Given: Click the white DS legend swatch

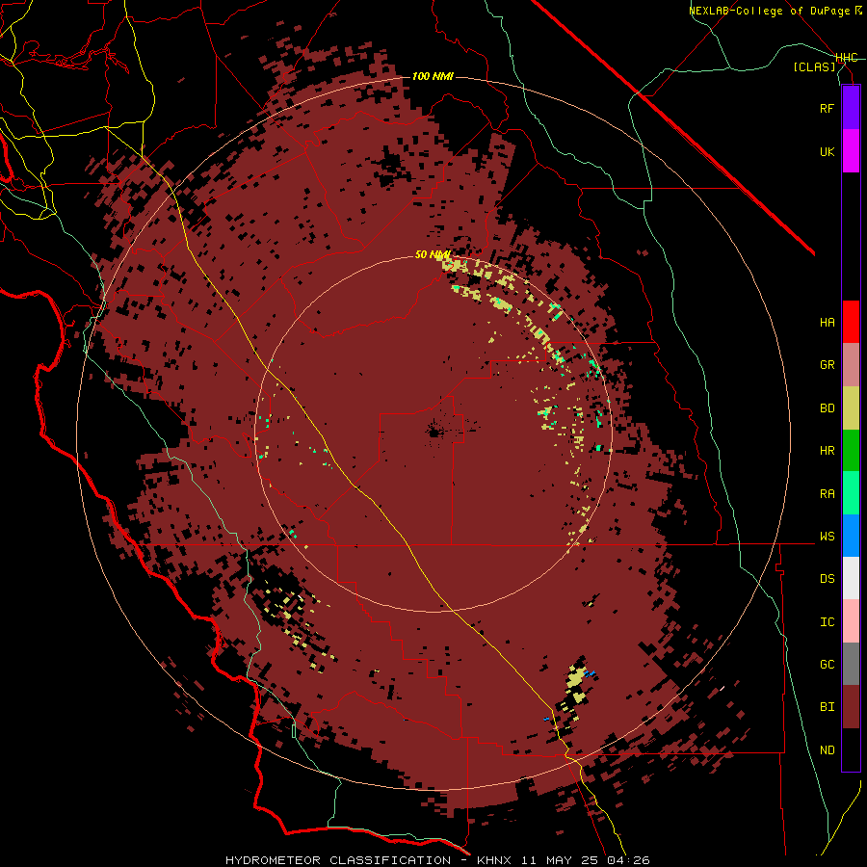Looking at the screenshot, I should coord(851,578).
